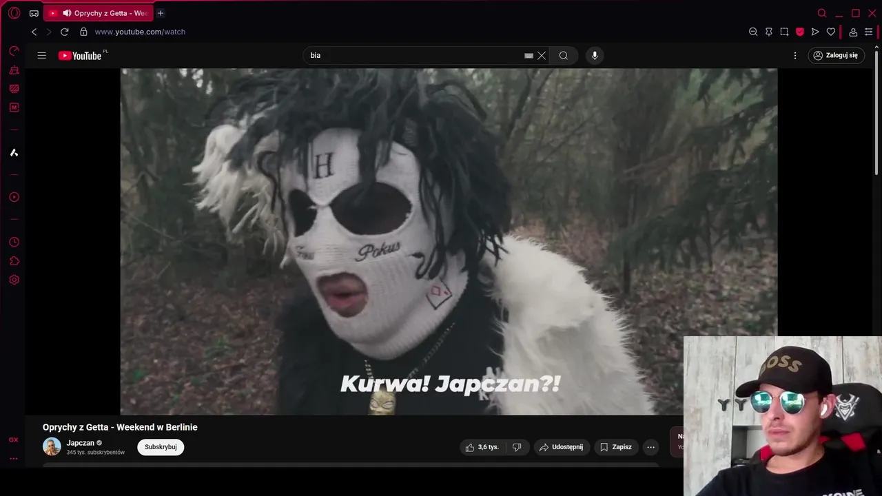
Task: Open more actions ellipsis under video
Action: pos(650,447)
